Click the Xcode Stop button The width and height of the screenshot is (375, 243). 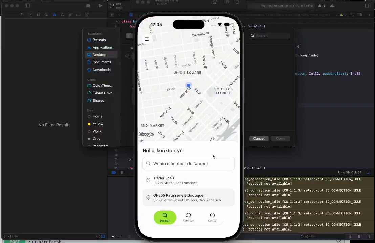pos(88,6)
